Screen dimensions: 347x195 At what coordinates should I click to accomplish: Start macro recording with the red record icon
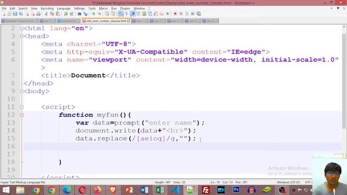[x=175, y=14]
